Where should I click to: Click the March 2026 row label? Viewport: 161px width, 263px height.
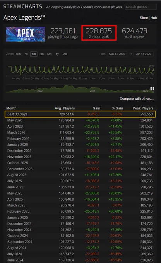(16, 133)
